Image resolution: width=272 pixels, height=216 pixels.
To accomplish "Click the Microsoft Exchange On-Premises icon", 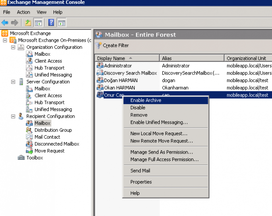I will tap(13, 40).
